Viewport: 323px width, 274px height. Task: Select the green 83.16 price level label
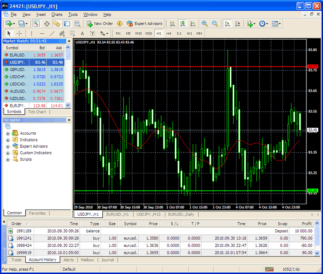pyautogui.click(x=313, y=190)
